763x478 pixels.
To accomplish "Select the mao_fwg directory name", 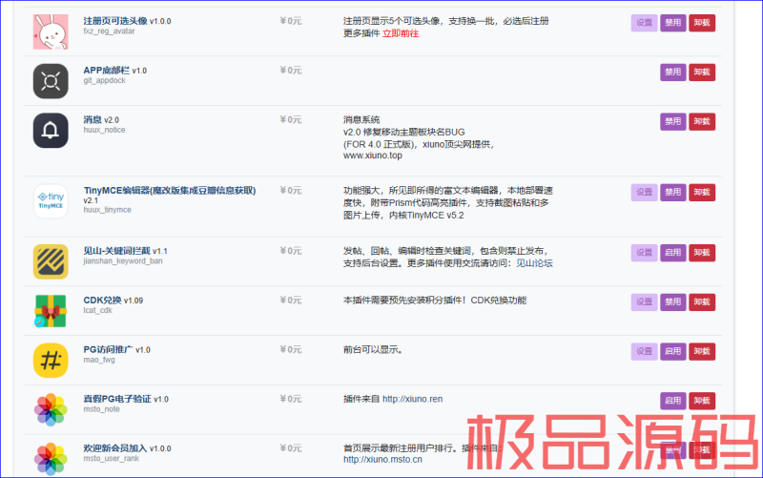I will 99,360.
